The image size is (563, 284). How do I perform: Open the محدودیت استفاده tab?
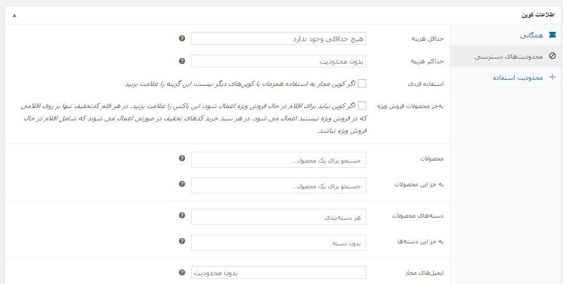pos(505,78)
